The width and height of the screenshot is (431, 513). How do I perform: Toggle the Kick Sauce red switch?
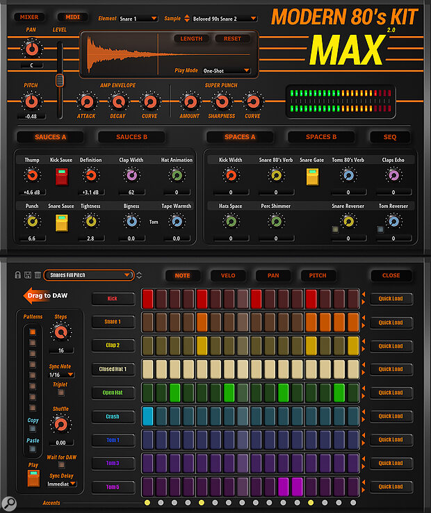pyautogui.click(x=62, y=177)
